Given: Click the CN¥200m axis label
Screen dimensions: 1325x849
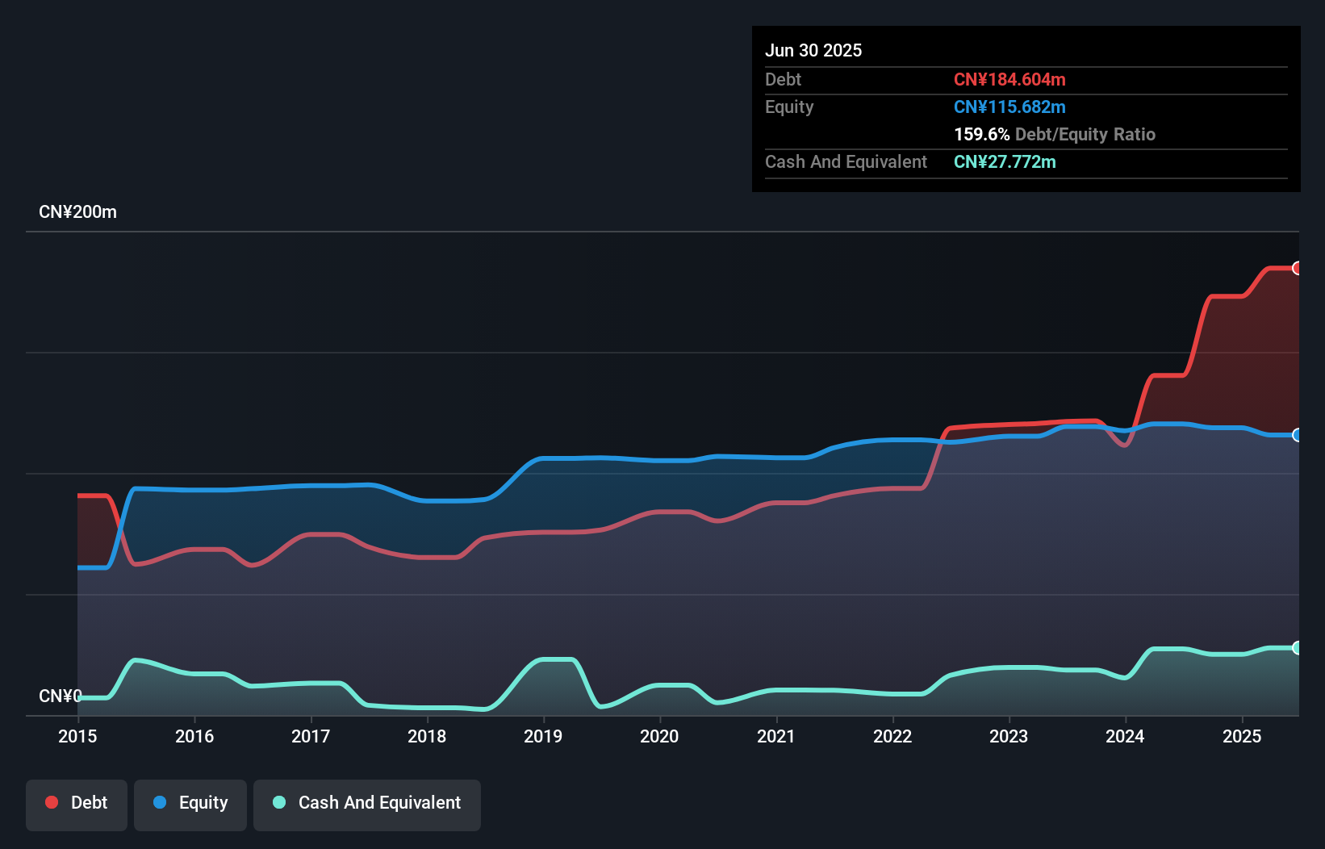Looking at the screenshot, I should pos(78,211).
